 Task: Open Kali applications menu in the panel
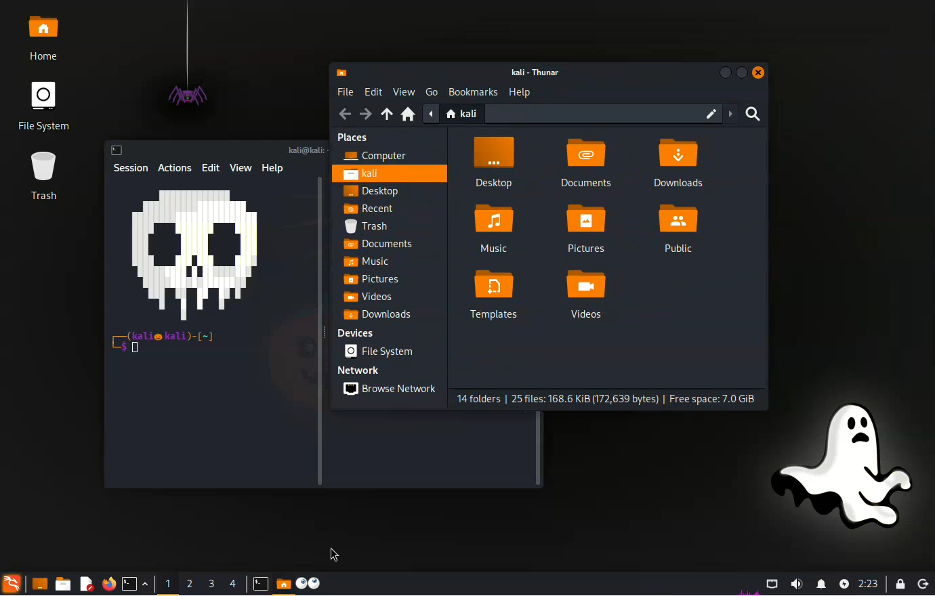tap(12, 584)
